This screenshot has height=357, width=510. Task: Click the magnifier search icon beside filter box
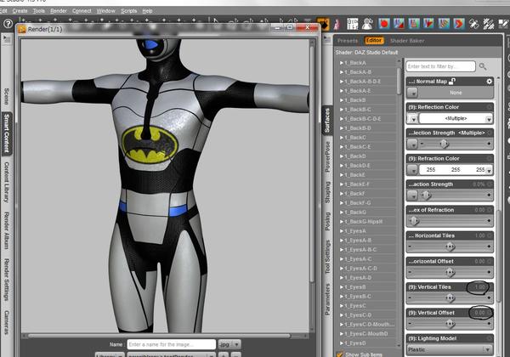(x=483, y=66)
